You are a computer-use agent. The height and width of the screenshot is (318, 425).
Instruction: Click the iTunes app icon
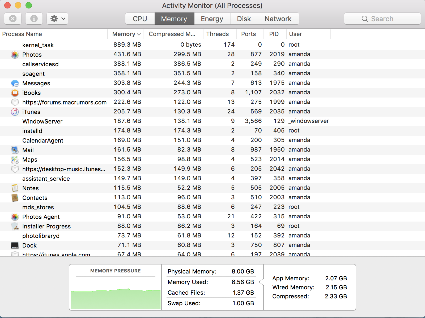click(x=15, y=112)
